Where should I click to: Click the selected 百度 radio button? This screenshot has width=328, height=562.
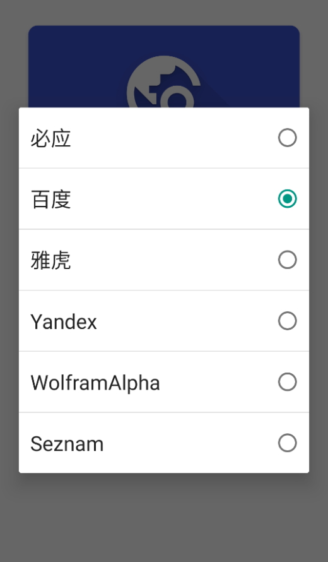(x=287, y=198)
